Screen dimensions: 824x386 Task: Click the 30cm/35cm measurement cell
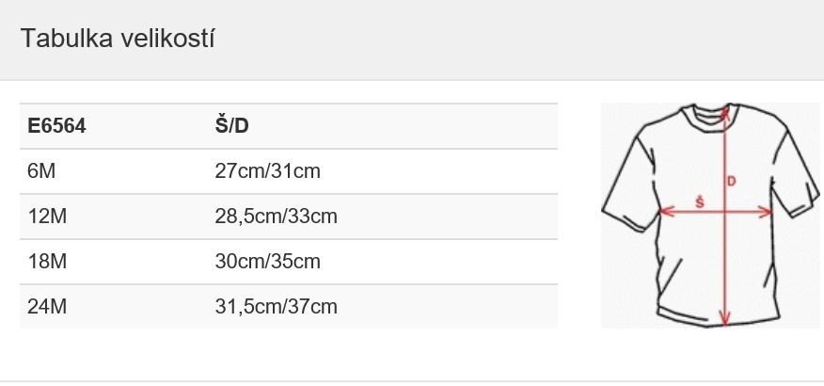[267, 262]
